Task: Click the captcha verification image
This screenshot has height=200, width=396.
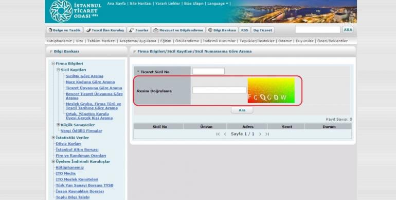Action: [x=271, y=90]
